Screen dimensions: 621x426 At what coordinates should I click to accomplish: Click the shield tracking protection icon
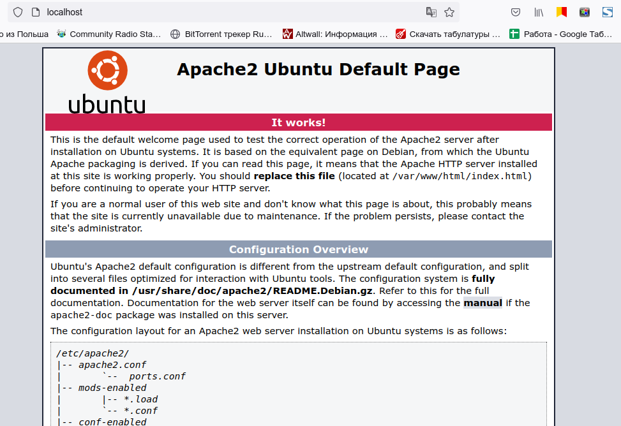18,12
